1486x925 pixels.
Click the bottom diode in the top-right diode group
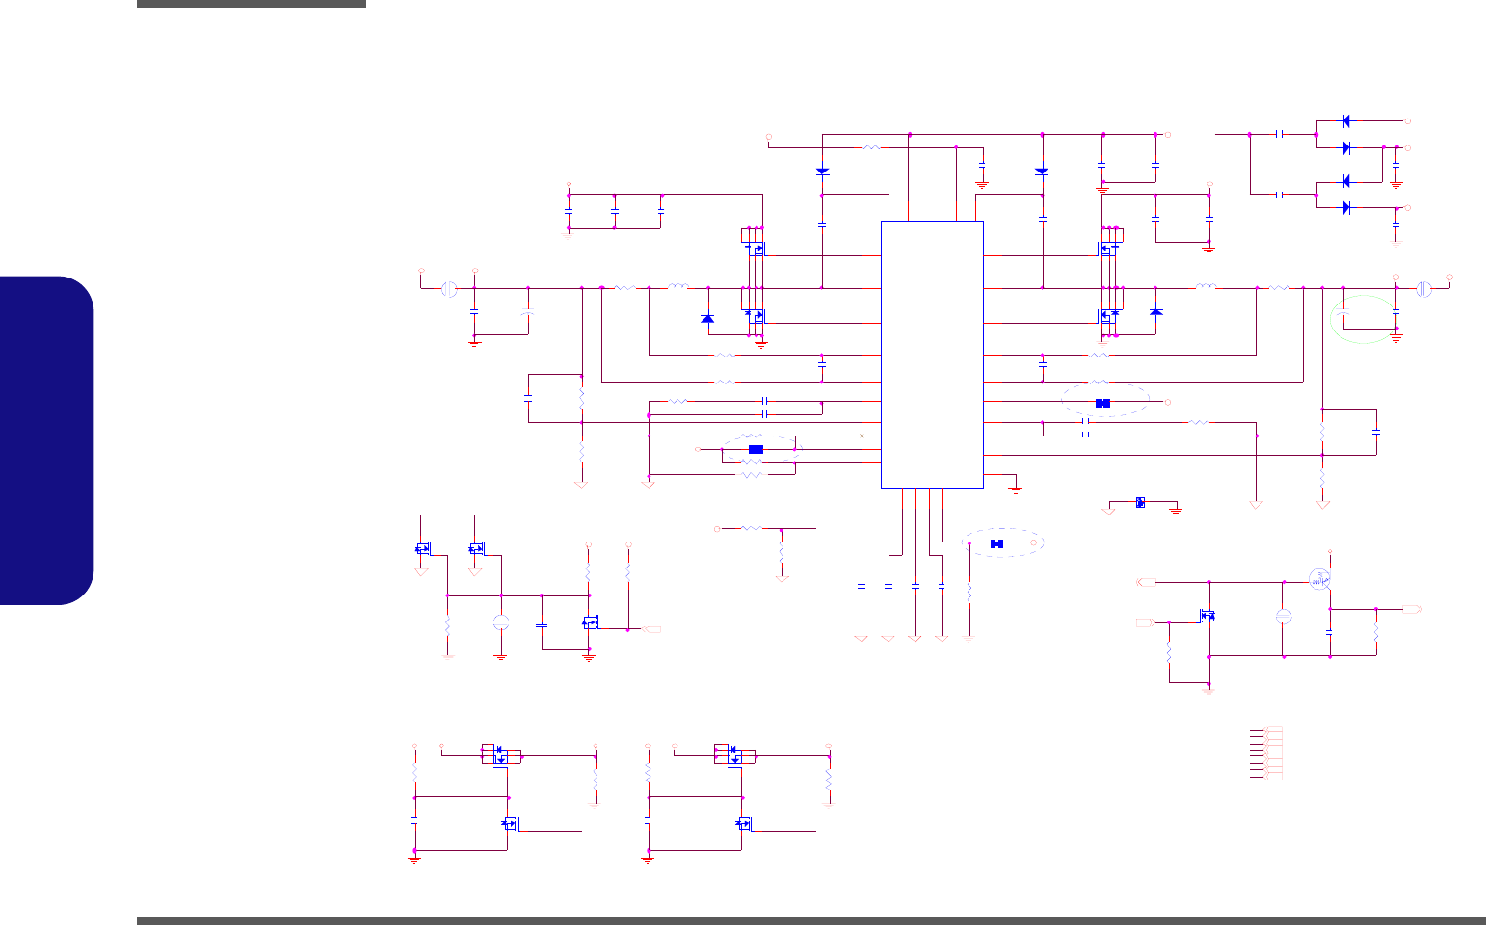click(1346, 207)
